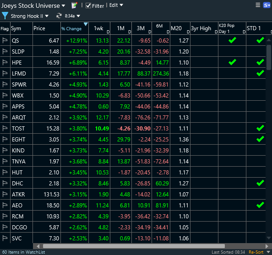The width and height of the screenshot is (272, 255).
Task: Flag the APPS row
Action: [5, 106]
